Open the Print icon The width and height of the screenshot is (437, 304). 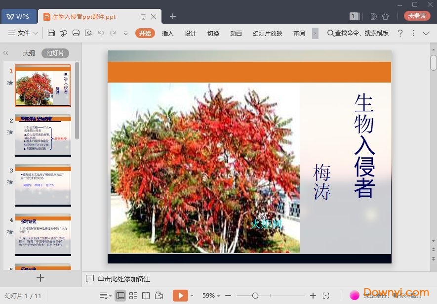(x=76, y=33)
